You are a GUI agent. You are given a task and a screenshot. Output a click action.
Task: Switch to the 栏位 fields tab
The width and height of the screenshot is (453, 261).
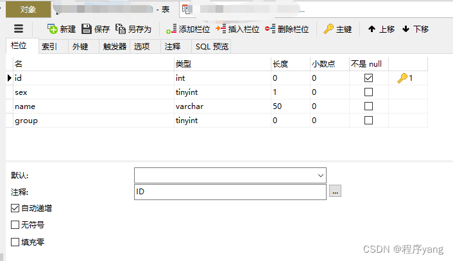point(22,46)
